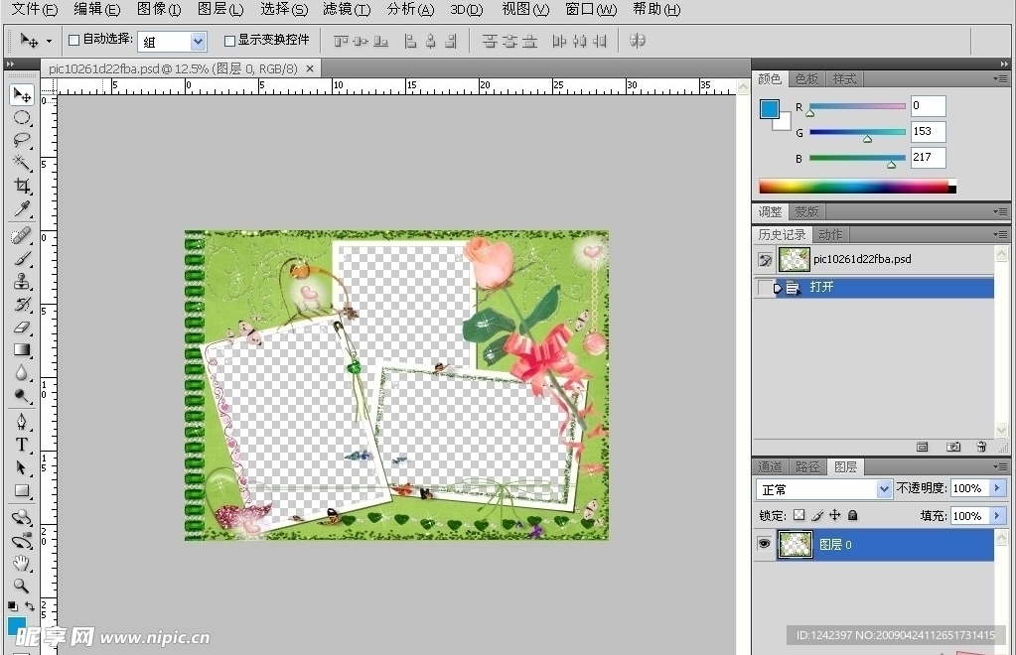1016x655 pixels.
Task: Enable the 自动选择 checkbox
Action: [73, 41]
